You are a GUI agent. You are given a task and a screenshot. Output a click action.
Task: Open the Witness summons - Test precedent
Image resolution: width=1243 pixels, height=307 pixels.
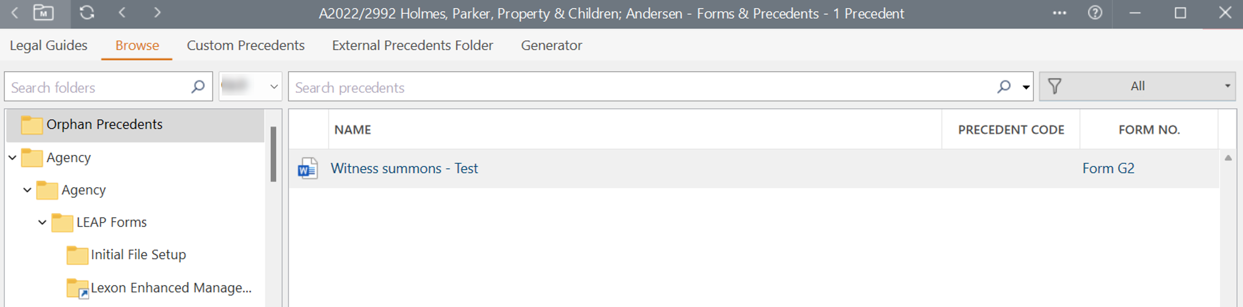[x=404, y=168]
